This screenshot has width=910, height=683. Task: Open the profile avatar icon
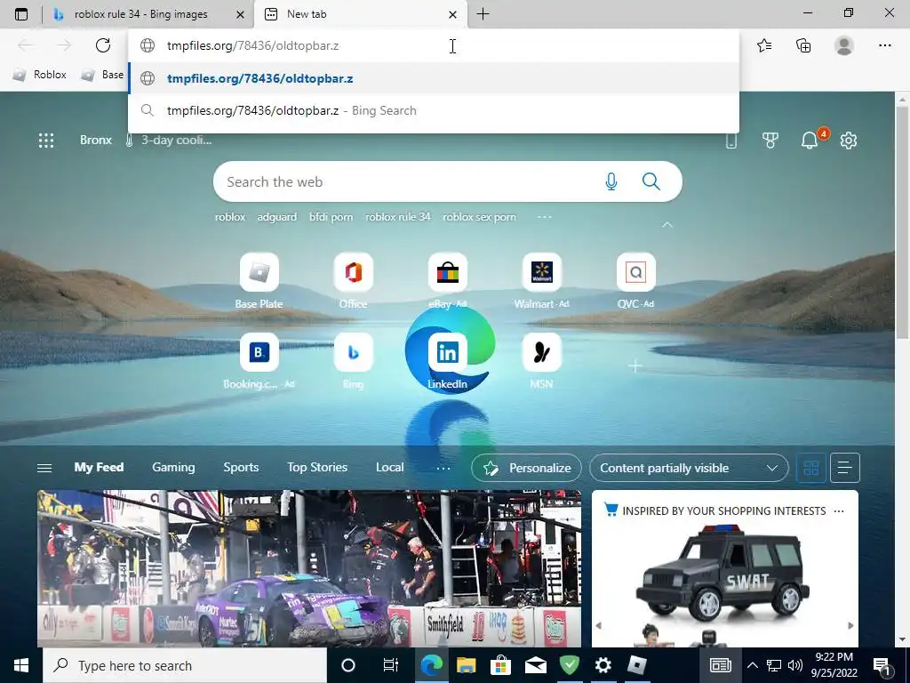tap(844, 45)
